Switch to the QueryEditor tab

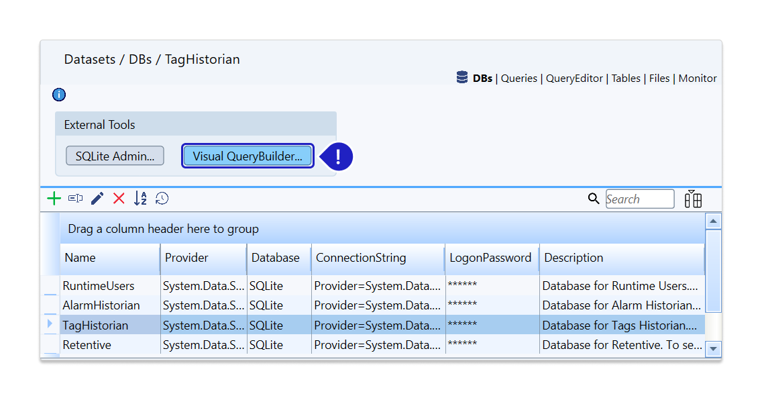tap(574, 79)
